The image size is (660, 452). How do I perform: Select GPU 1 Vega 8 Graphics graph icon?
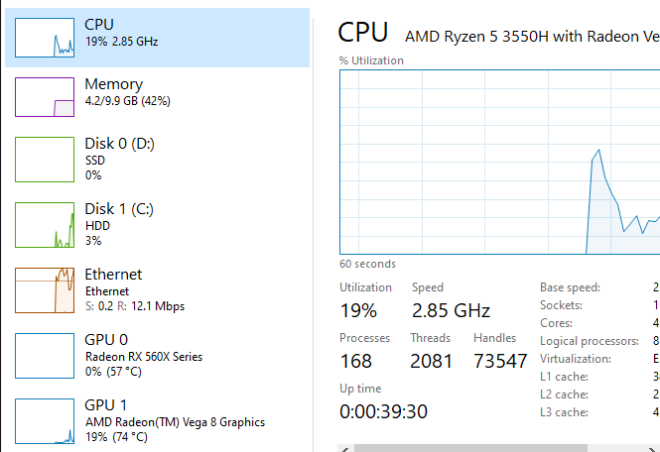(45, 421)
